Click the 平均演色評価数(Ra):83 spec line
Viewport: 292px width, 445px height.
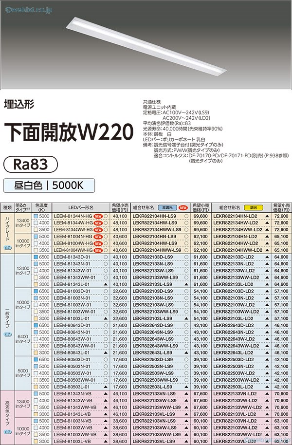coord(167,124)
